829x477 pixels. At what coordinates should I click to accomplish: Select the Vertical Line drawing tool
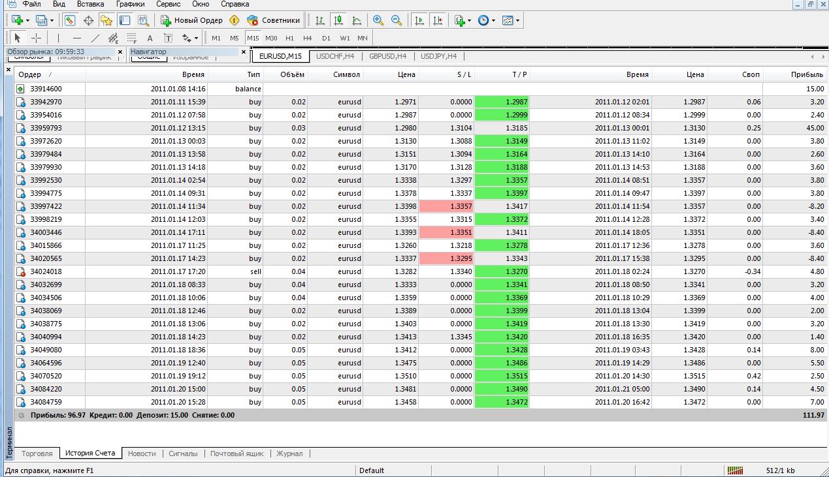(58, 38)
